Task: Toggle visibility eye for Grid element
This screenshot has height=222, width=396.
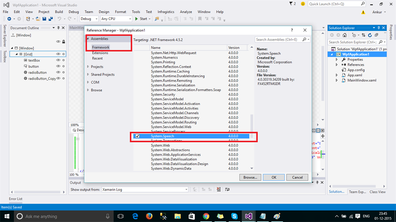Action: (58, 54)
